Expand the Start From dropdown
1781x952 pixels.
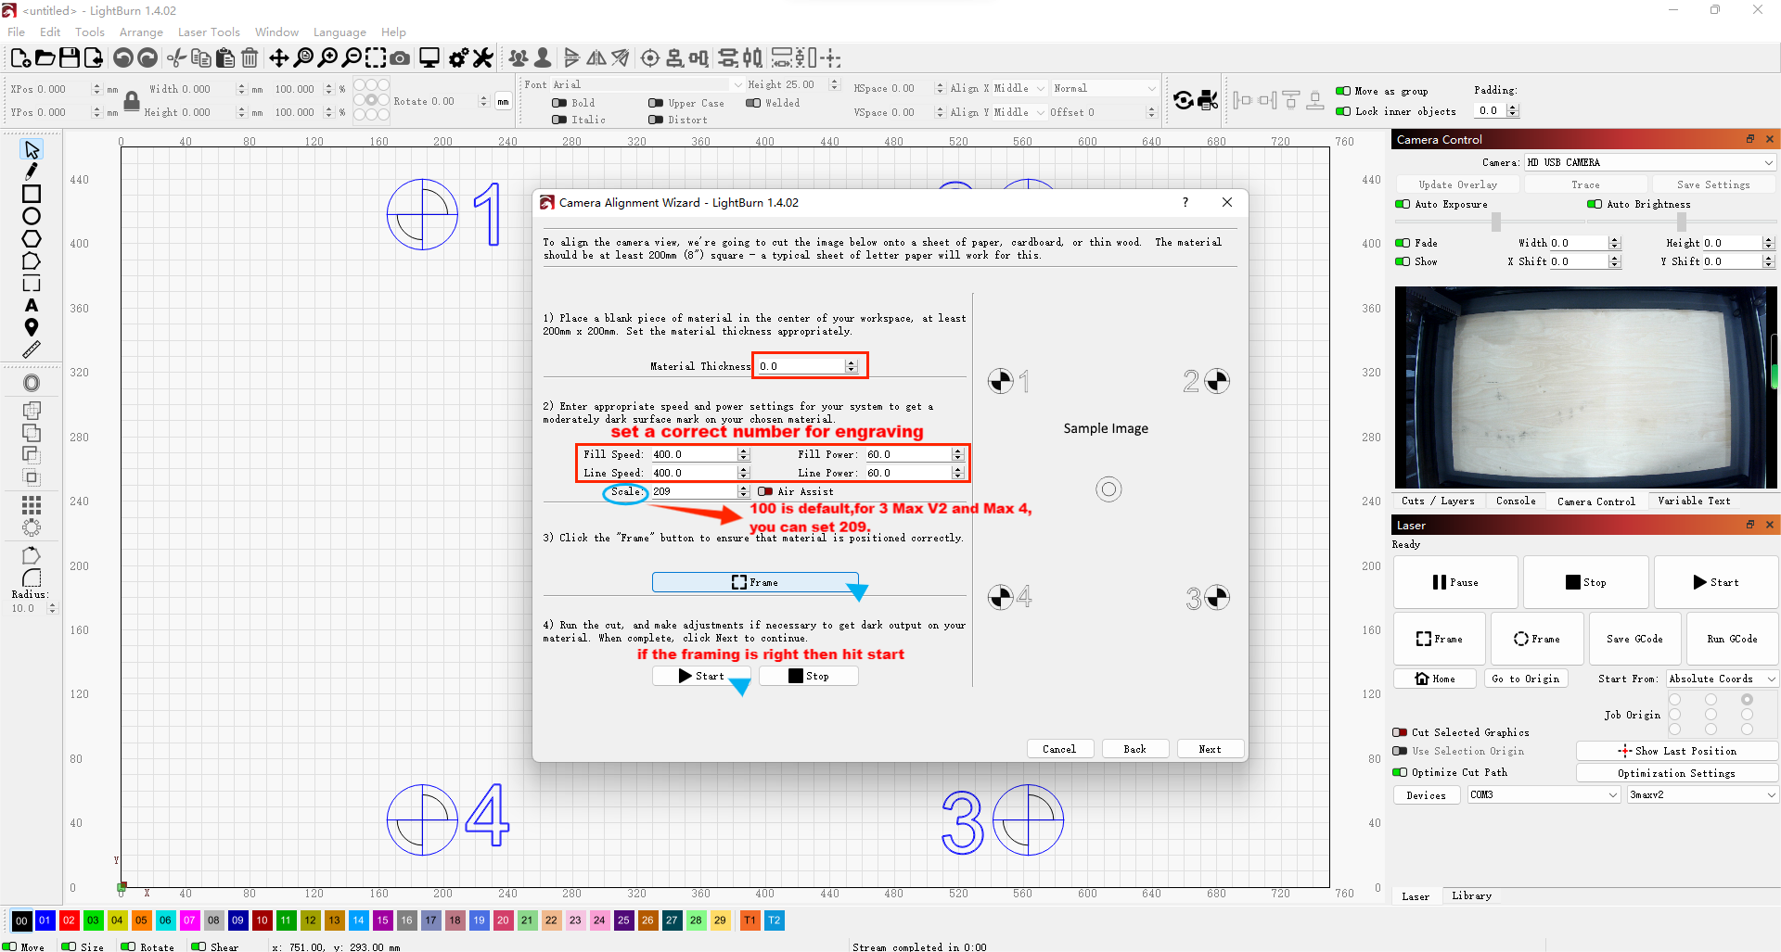click(1722, 679)
